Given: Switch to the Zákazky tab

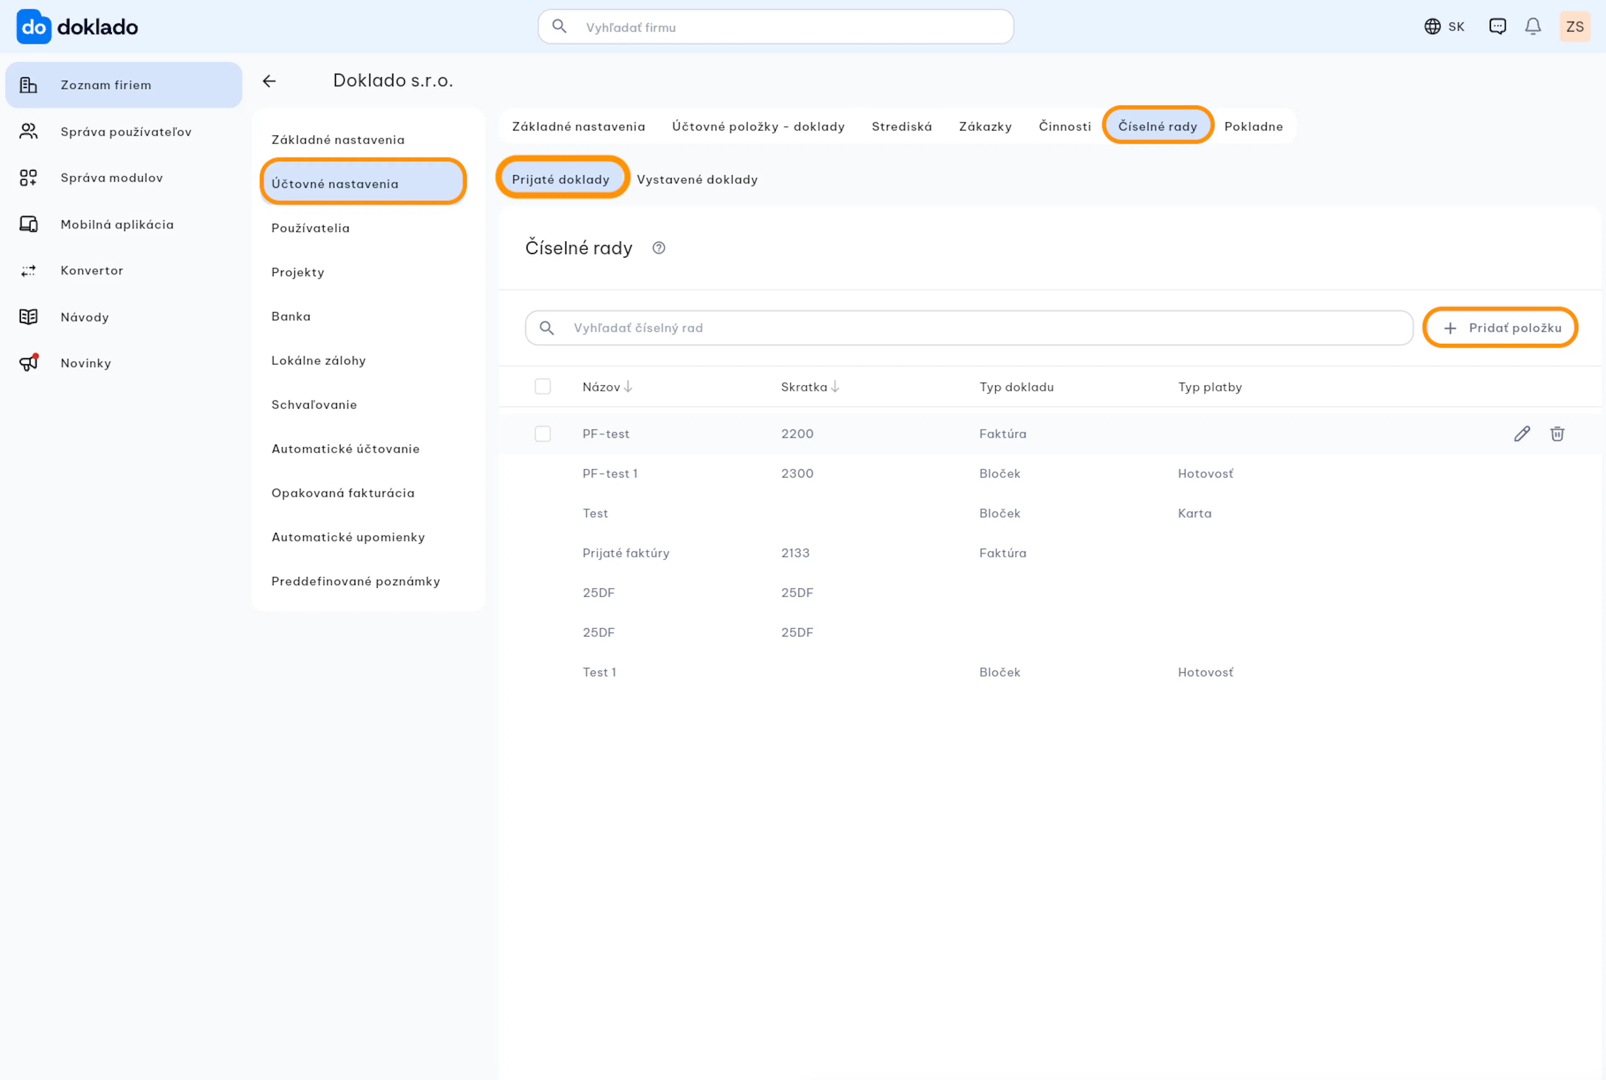Looking at the screenshot, I should pos(985,127).
